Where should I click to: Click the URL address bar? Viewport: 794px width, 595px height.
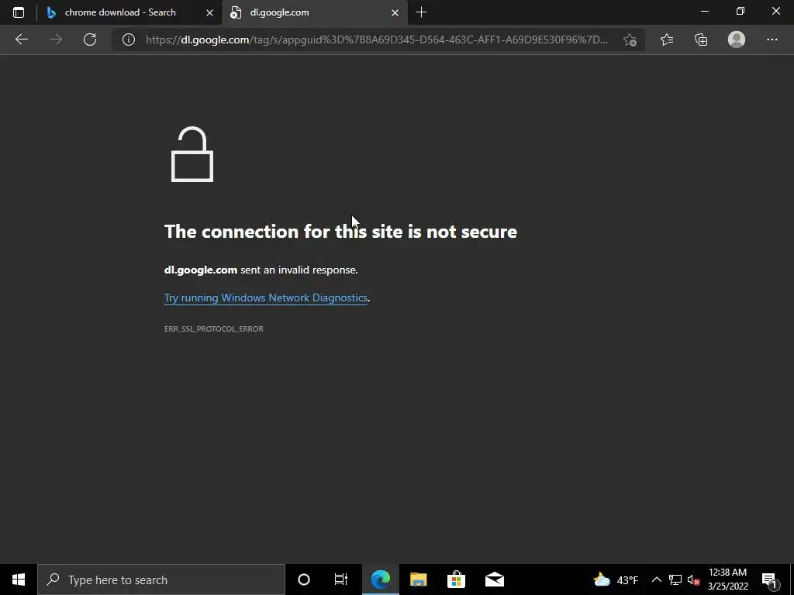pos(376,40)
